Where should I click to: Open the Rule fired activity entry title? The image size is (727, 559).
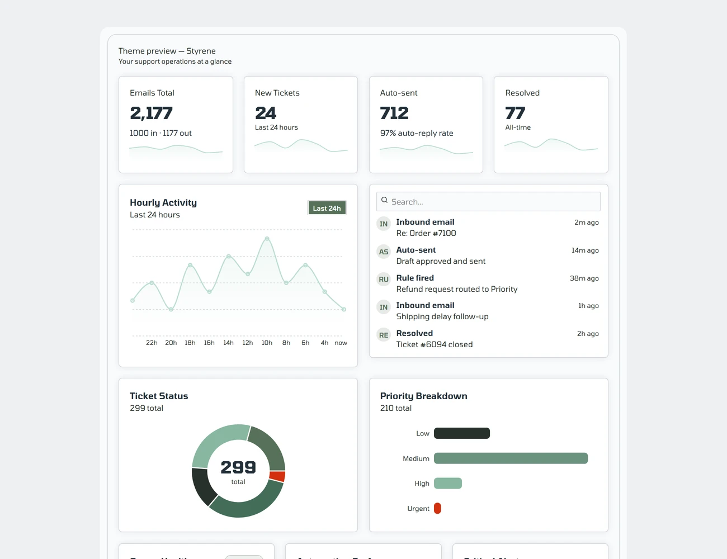(x=415, y=278)
